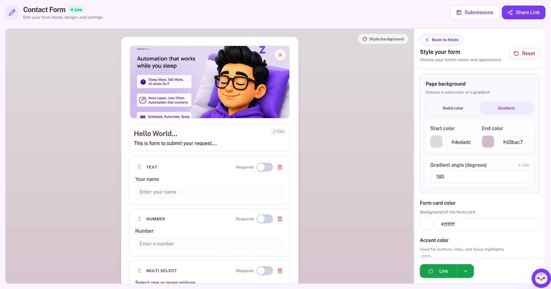Click 'This is form to submit your request....' text
The image size is (551, 289).
tap(175, 143)
